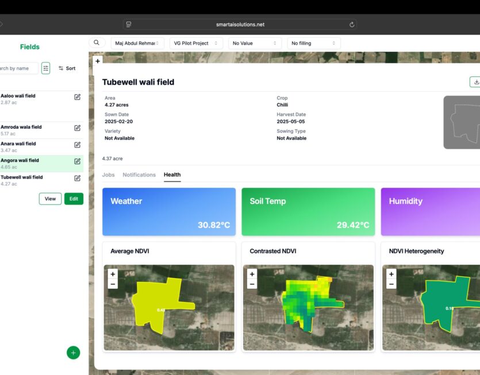Zoom in on the Average NDVI map
Screen dimensions: 480x375
click(x=113, y=275)
